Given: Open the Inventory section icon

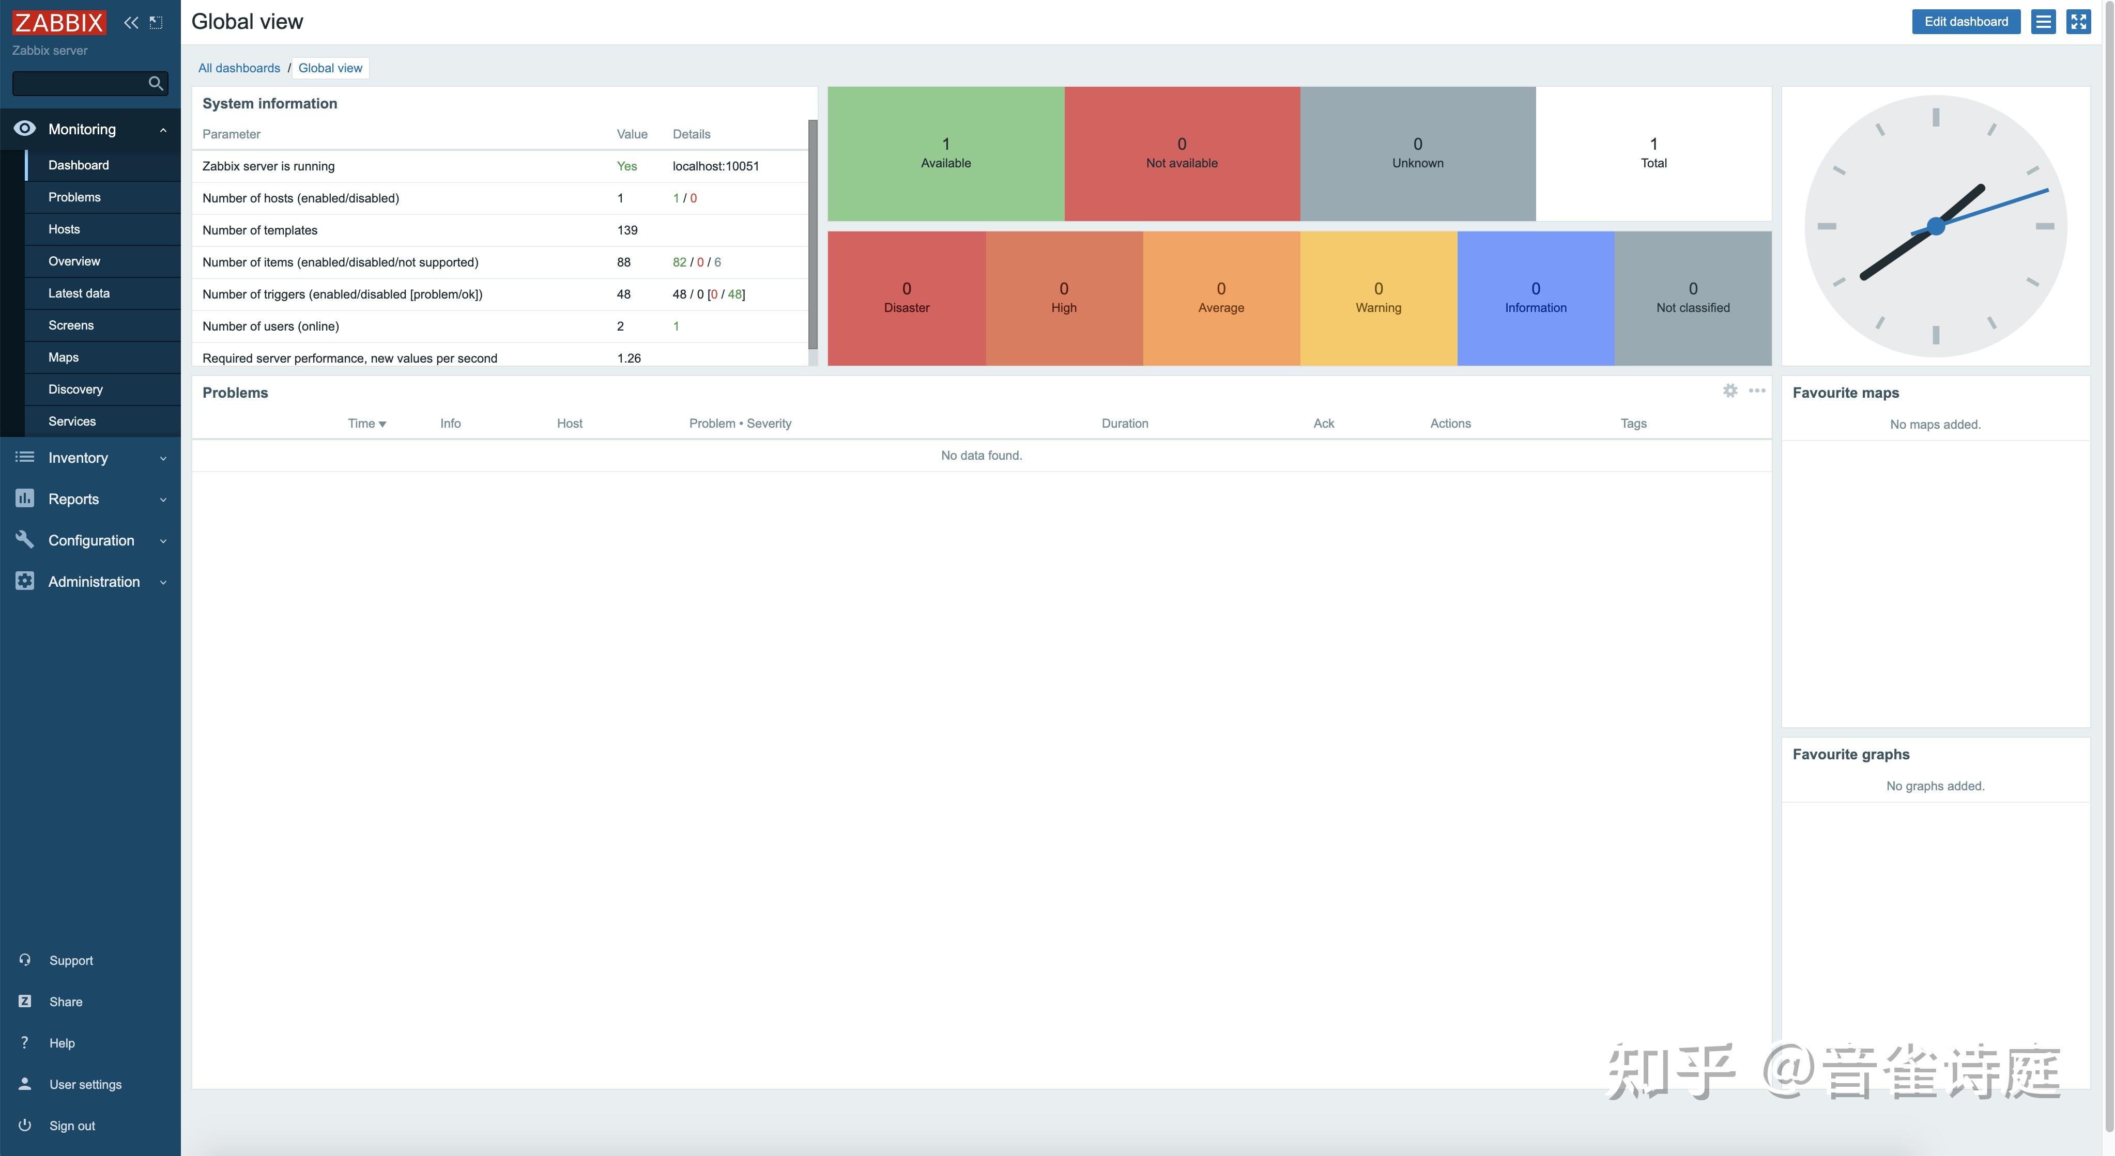Looking at the screenshot, I should [x=25, y=457].
